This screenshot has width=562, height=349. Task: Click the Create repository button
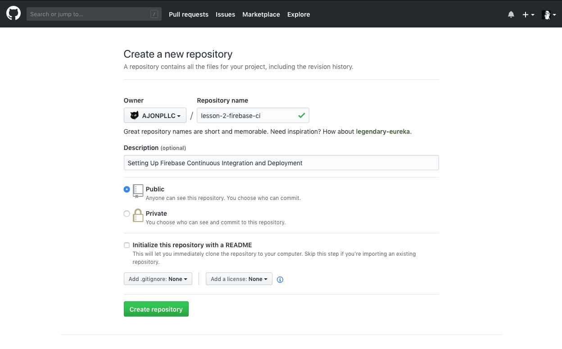156,309
